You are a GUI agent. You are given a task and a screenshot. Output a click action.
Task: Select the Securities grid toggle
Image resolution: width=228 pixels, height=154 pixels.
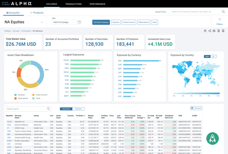point(66,109)
